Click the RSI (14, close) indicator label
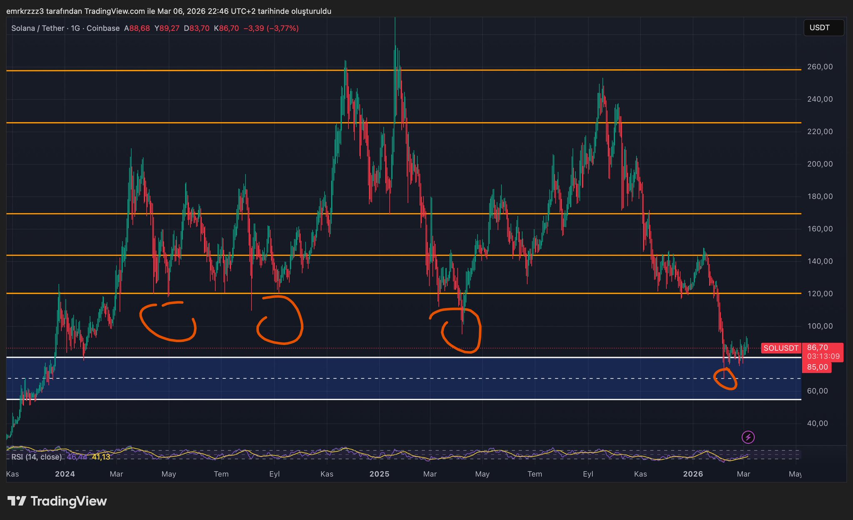Viewport: 853px width, 520px height. point(36,457)
